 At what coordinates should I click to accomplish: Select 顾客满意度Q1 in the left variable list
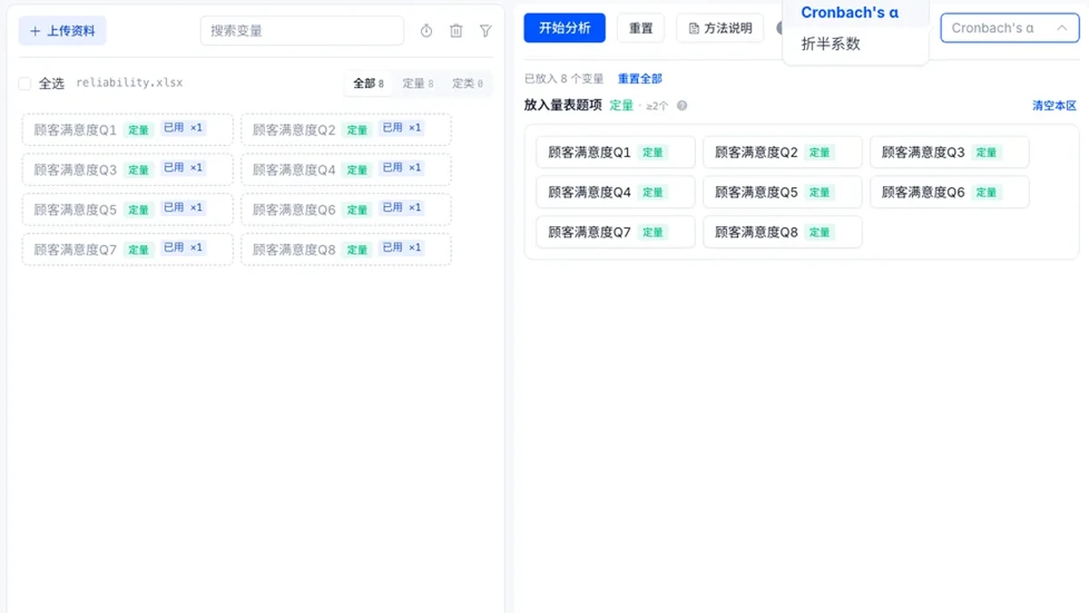127,129
